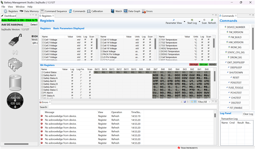Open Data Graph from toolbar
The image size is (255, 149).
(x=132, y=11)
